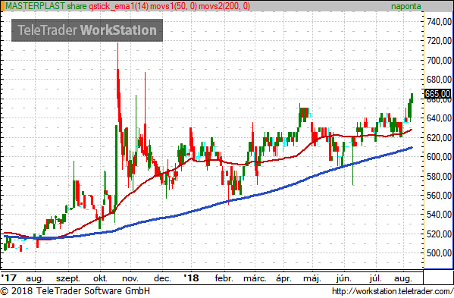The height and width of the screenshot is (298, 454).
Task: Click the naponta interval label
Action: click(406, 6)
